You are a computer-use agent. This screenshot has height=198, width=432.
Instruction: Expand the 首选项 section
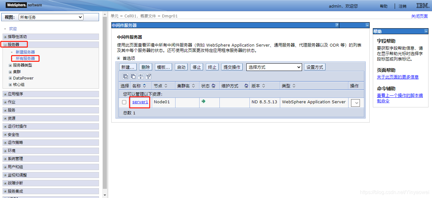119,58
